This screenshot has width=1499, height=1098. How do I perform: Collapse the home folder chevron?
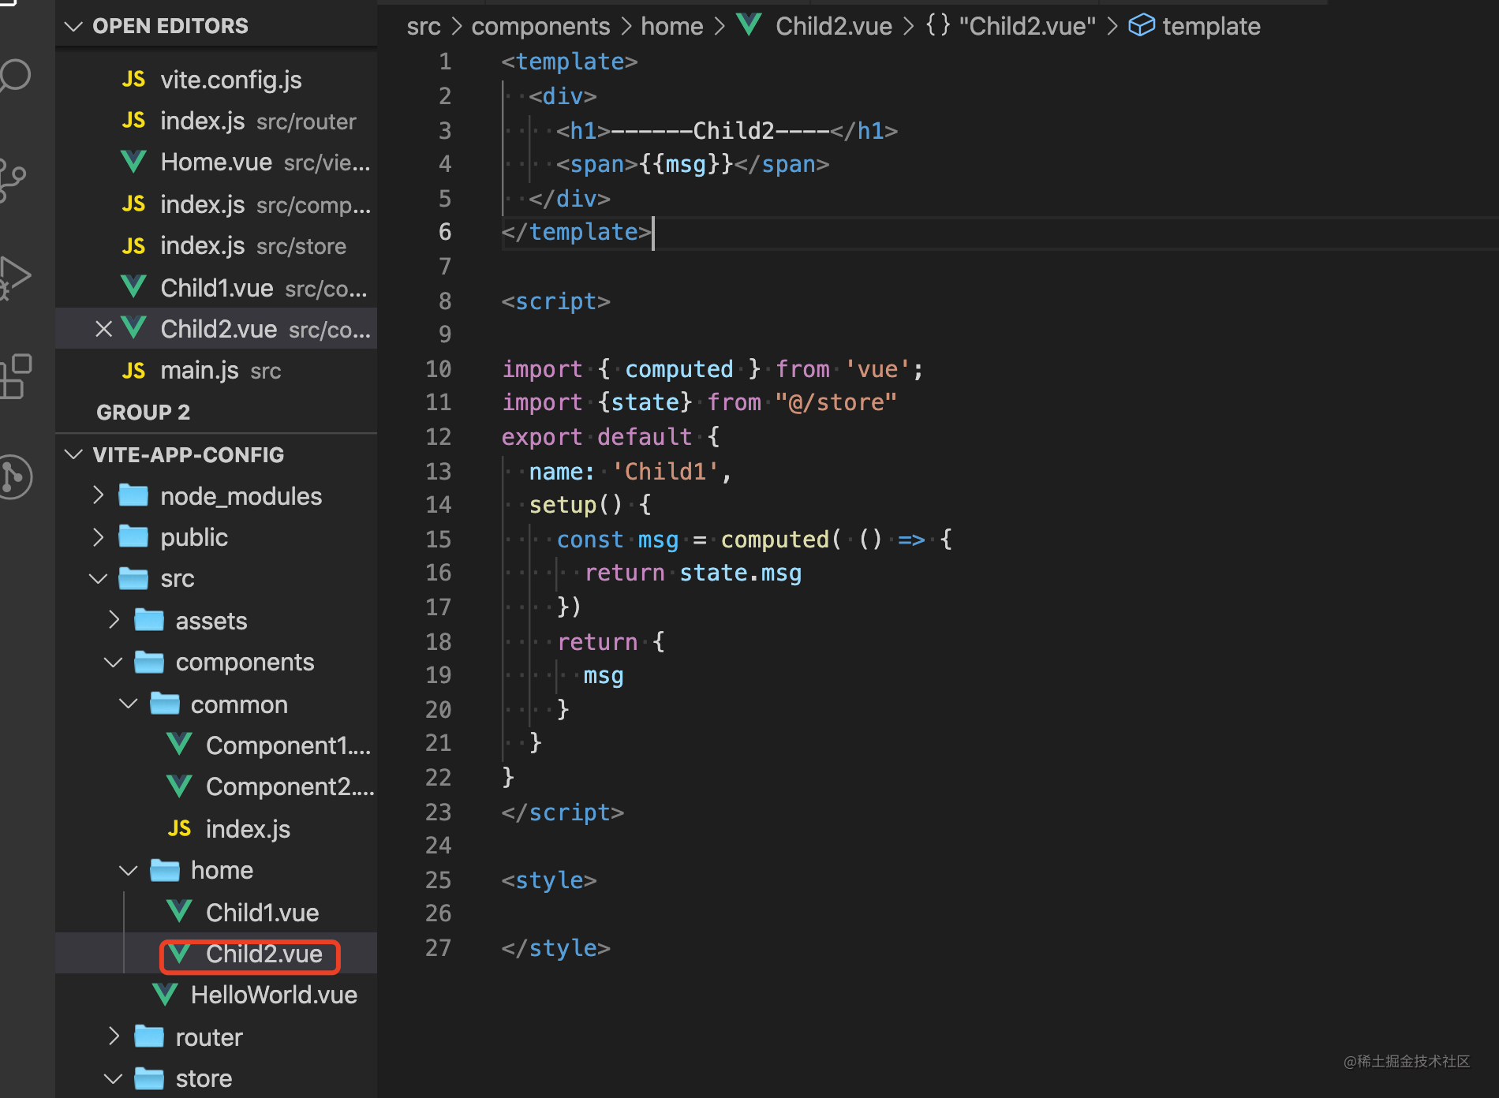click(x=129, y=870)
